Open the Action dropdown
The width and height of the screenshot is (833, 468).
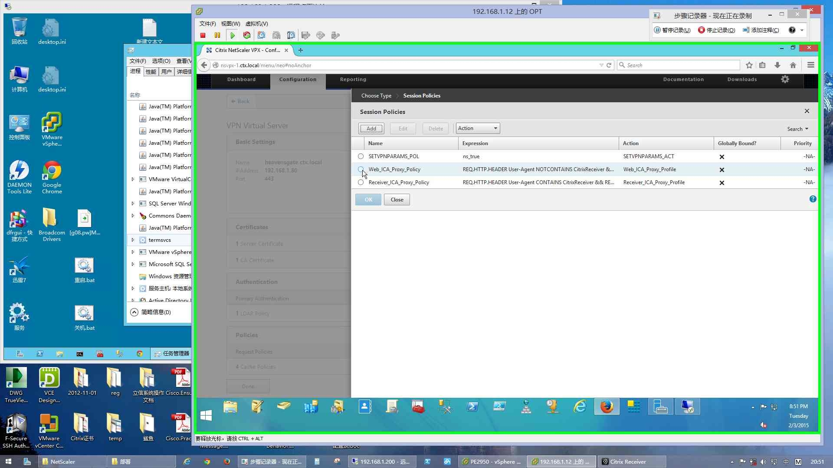(478, 128)
